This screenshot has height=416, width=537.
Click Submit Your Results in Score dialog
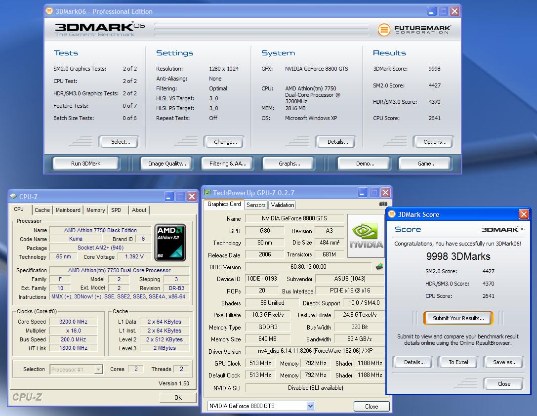coord(458,318)
